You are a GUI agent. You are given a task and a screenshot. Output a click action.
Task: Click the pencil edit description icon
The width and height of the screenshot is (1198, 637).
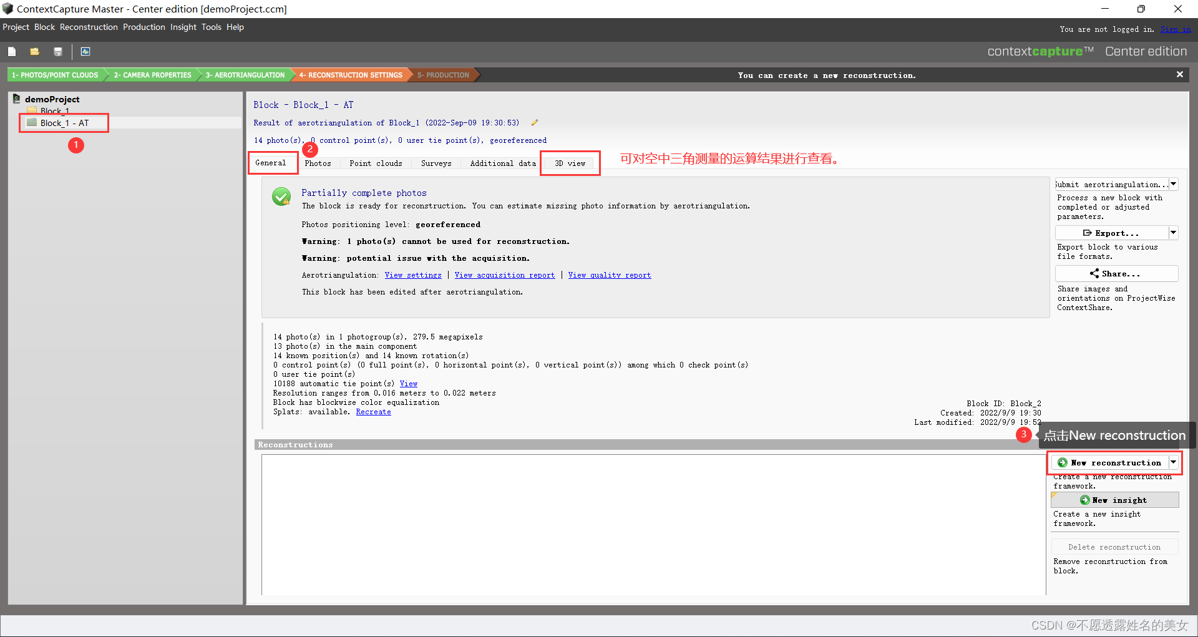pyautogui.click(x=535, y=123)
